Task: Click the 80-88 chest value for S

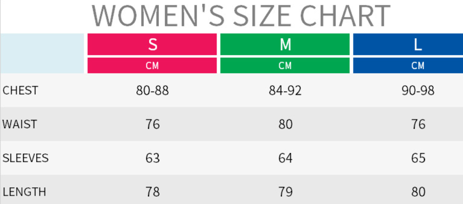Action: [x=153, y=91]
